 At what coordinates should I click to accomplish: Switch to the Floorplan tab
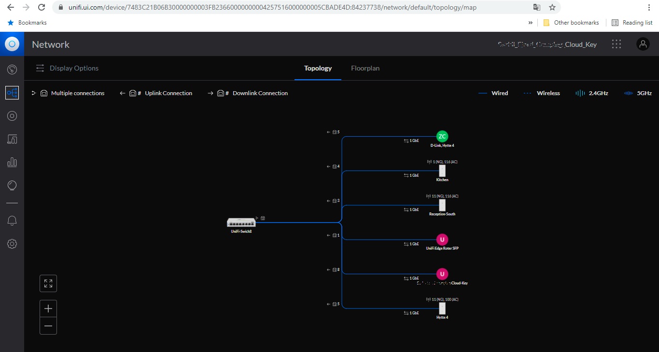coord(365,68)
